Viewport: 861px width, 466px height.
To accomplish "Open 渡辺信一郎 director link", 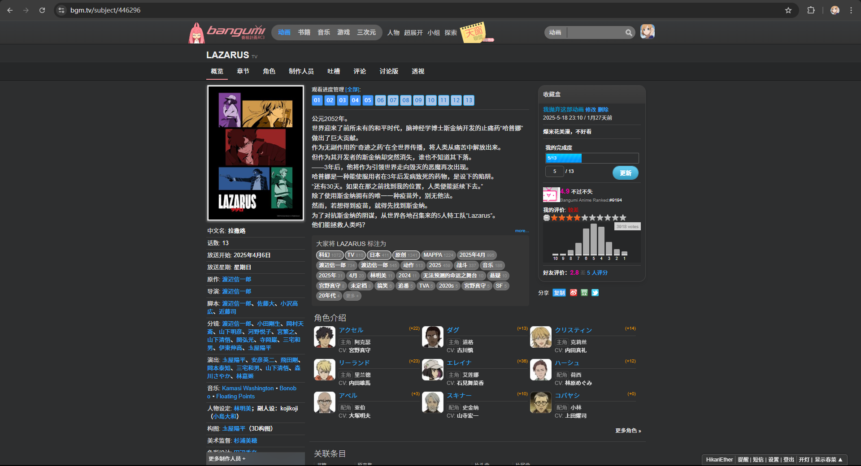I will (x=236, y=291).
